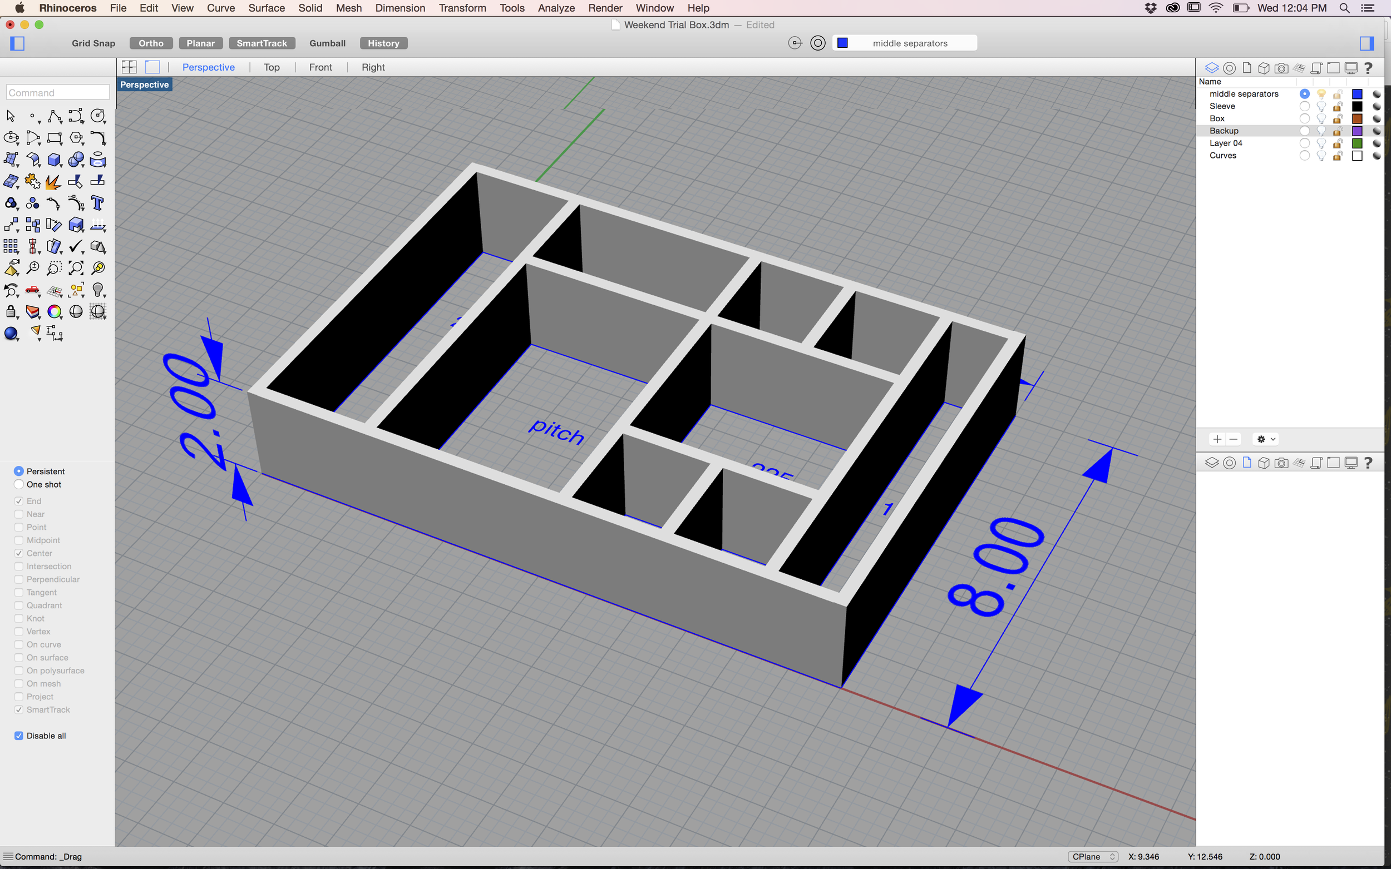1391x869 pixels.
Task: Select the One shot radio button
Action: (19, 484)
